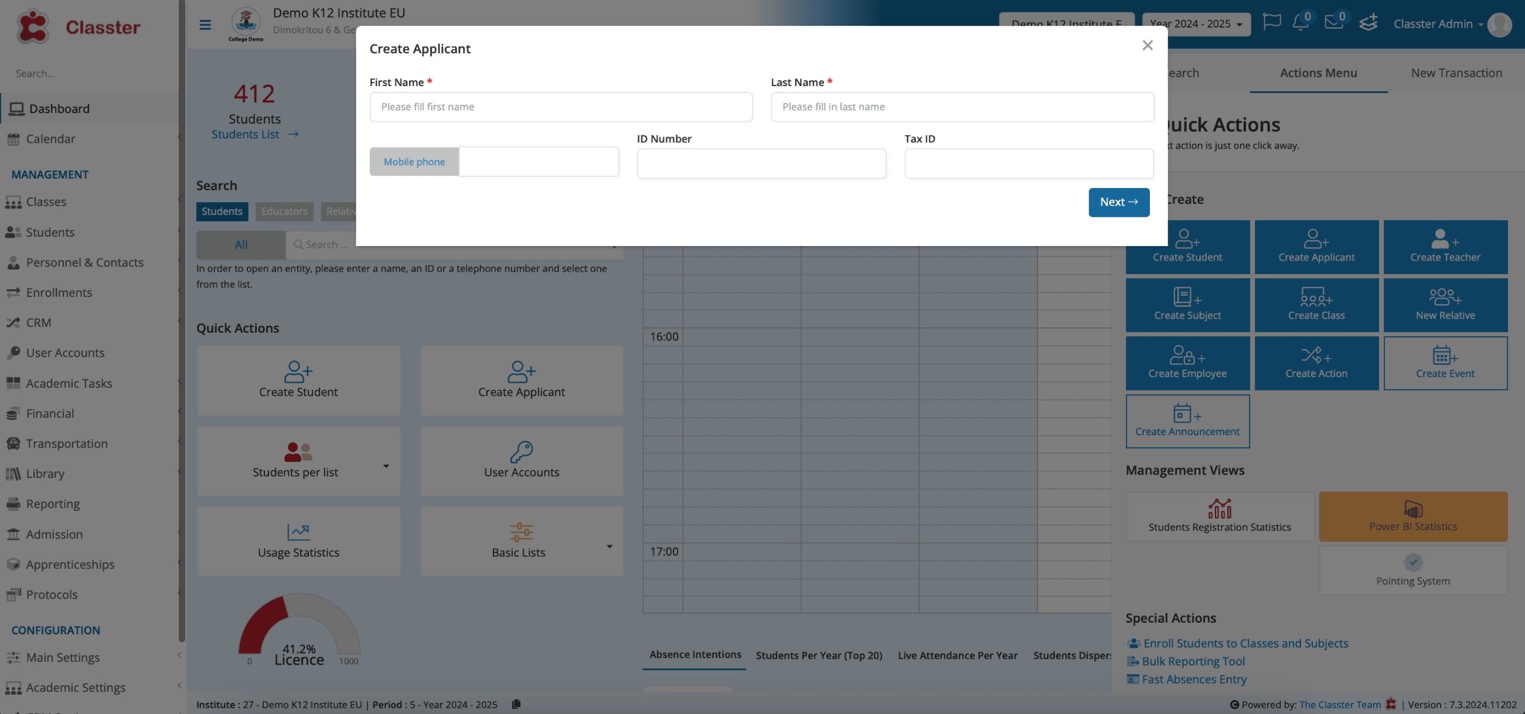
Task: Open the flag icon in header
Action: (x=1272, y=22)
